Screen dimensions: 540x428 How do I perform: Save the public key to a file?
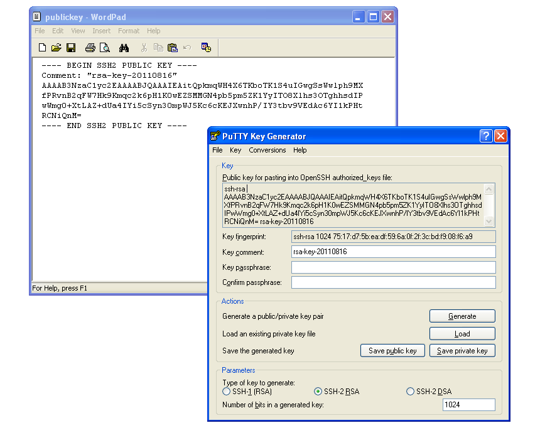(392, 351)
